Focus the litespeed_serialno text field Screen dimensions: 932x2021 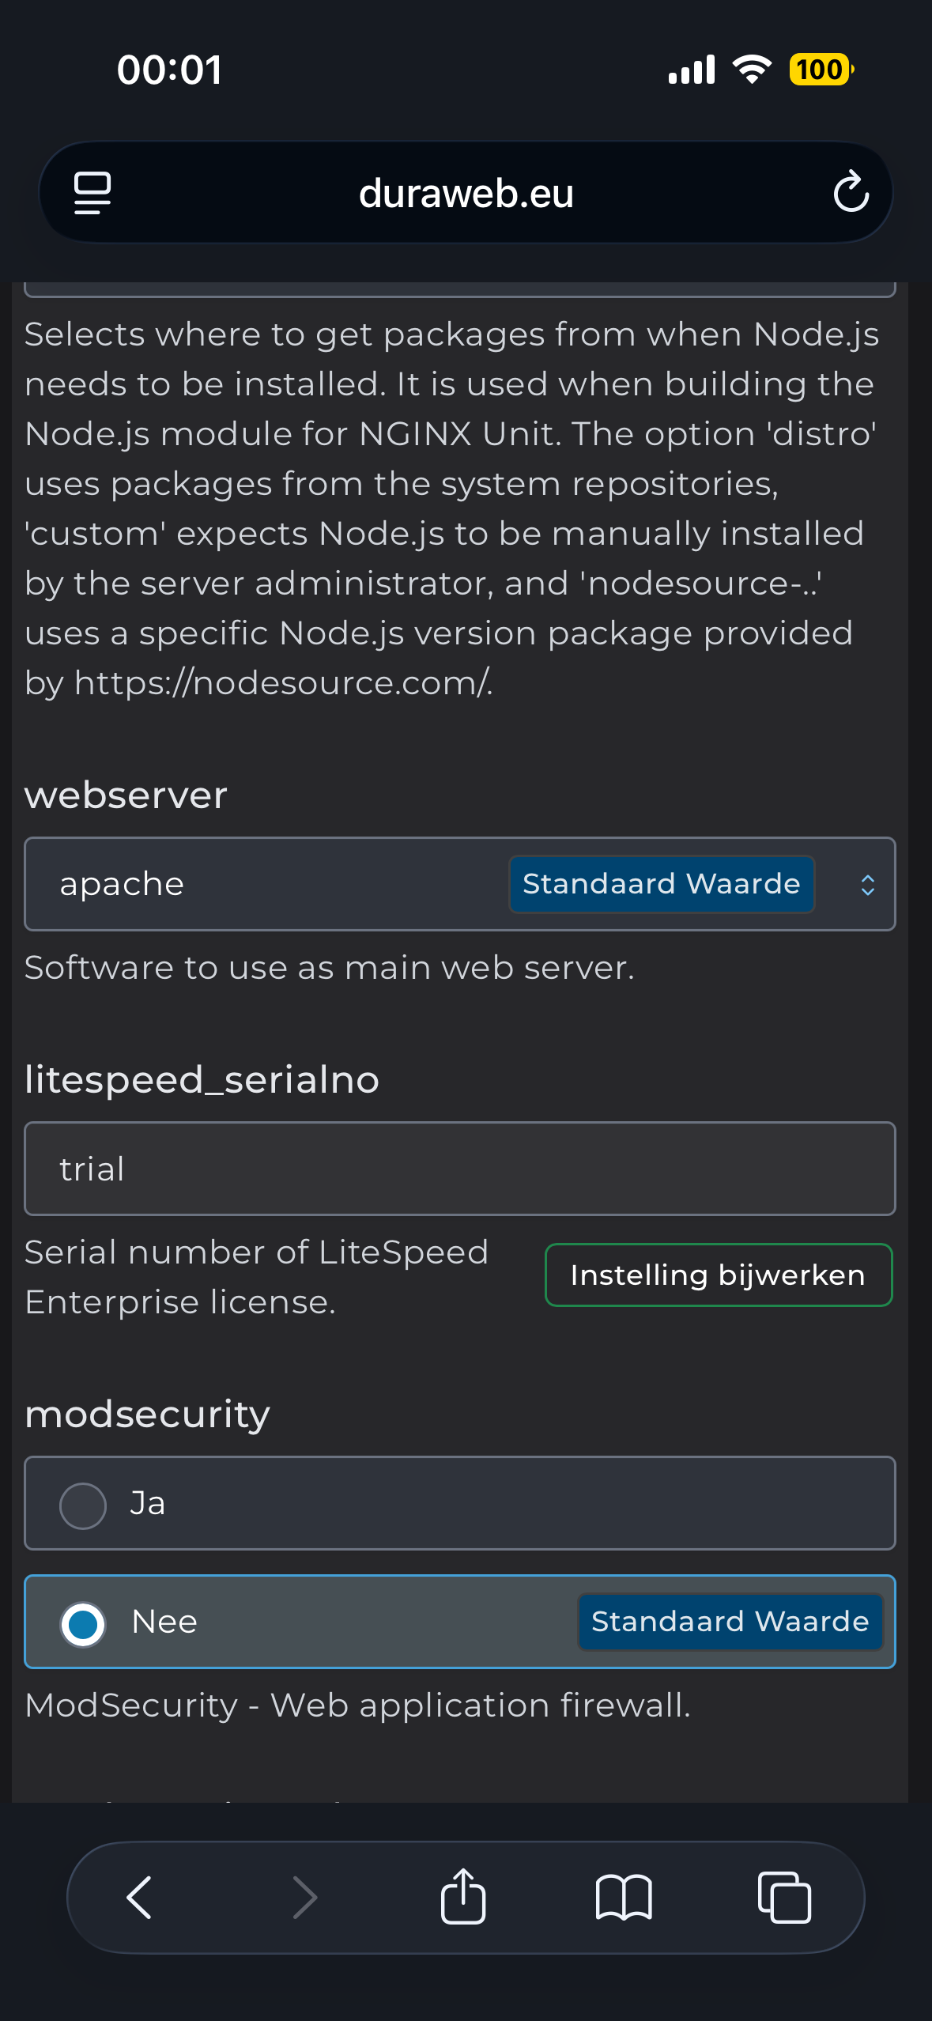[459, 1169]
